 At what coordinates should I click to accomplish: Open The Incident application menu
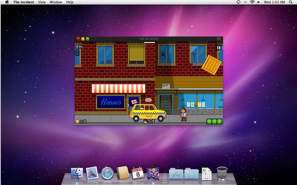coord(23,2)
